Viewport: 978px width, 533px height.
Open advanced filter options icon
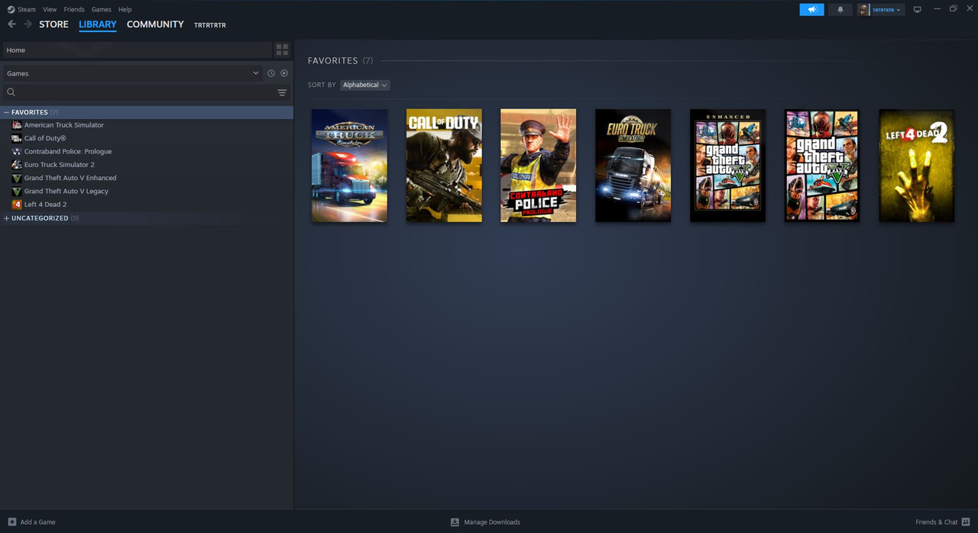pos(282,92)
